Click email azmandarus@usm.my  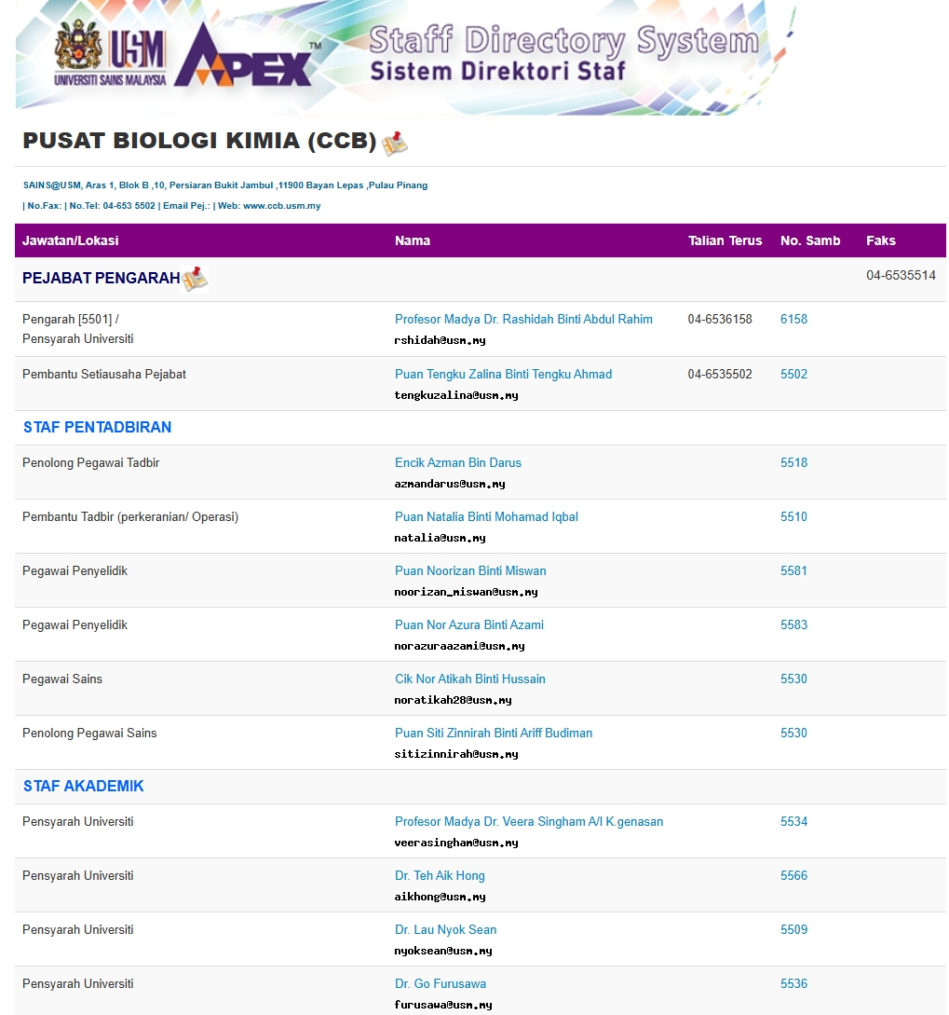(450, 484)
